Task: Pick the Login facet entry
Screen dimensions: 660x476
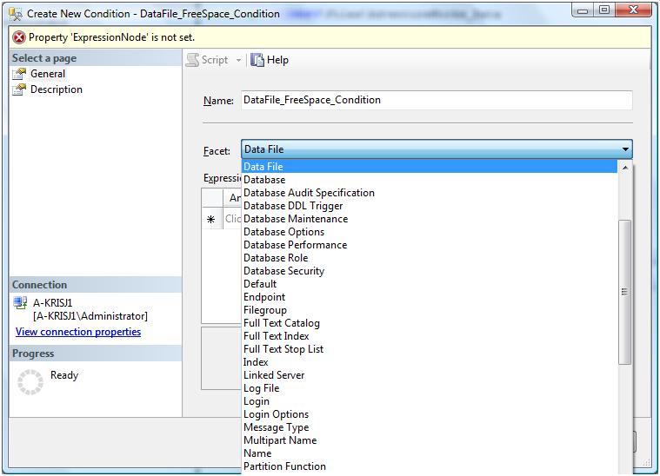Action: [x=430, y=401]
